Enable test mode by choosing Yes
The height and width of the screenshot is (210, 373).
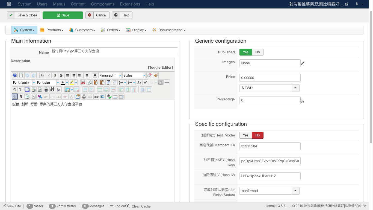(245, 135)
